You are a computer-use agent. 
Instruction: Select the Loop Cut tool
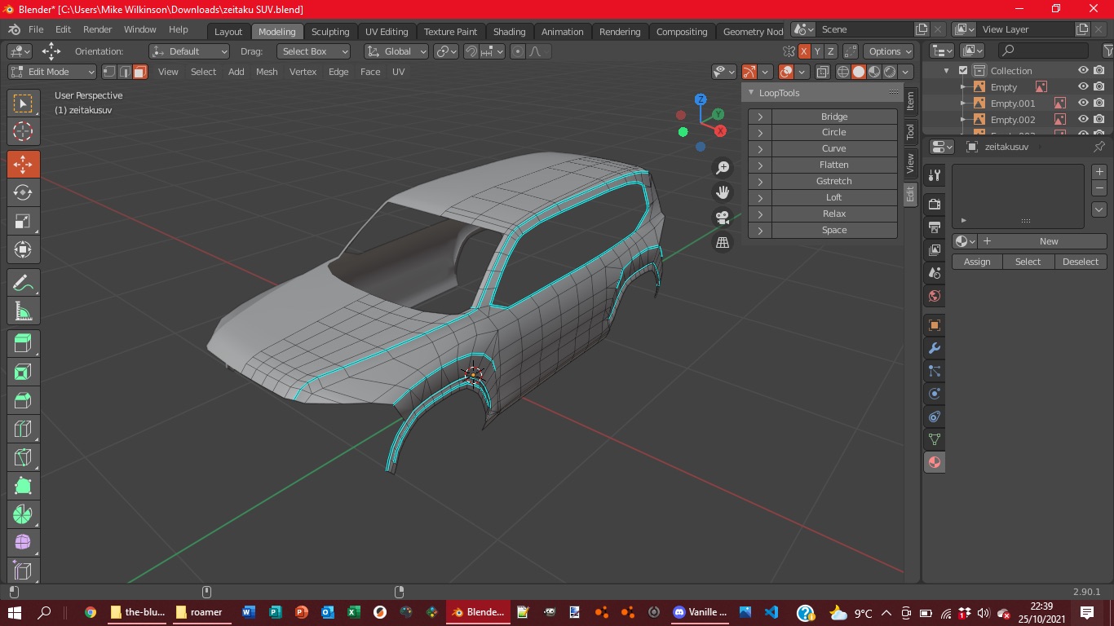23,429
